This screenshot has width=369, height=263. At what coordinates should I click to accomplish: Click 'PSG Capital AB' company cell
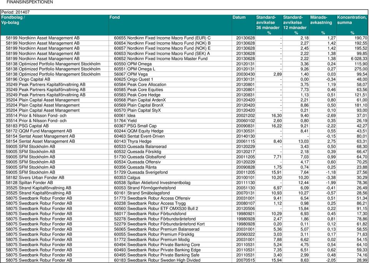click(34, 126)
